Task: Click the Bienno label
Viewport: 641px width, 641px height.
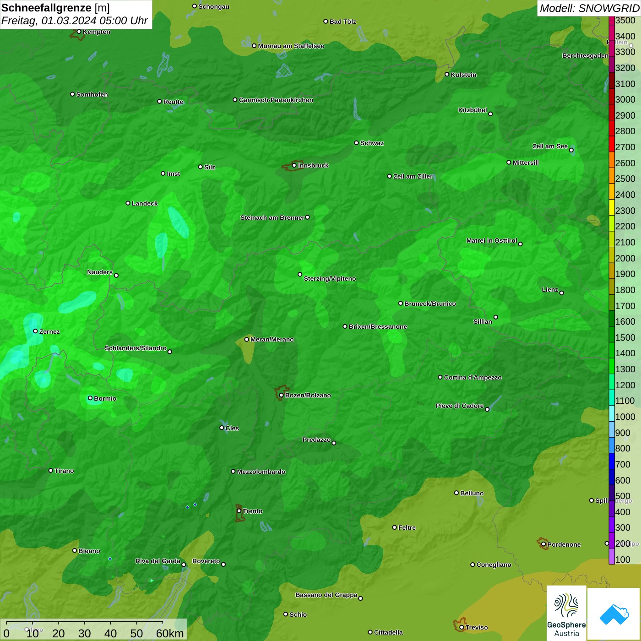Action: tap(89, 551)
